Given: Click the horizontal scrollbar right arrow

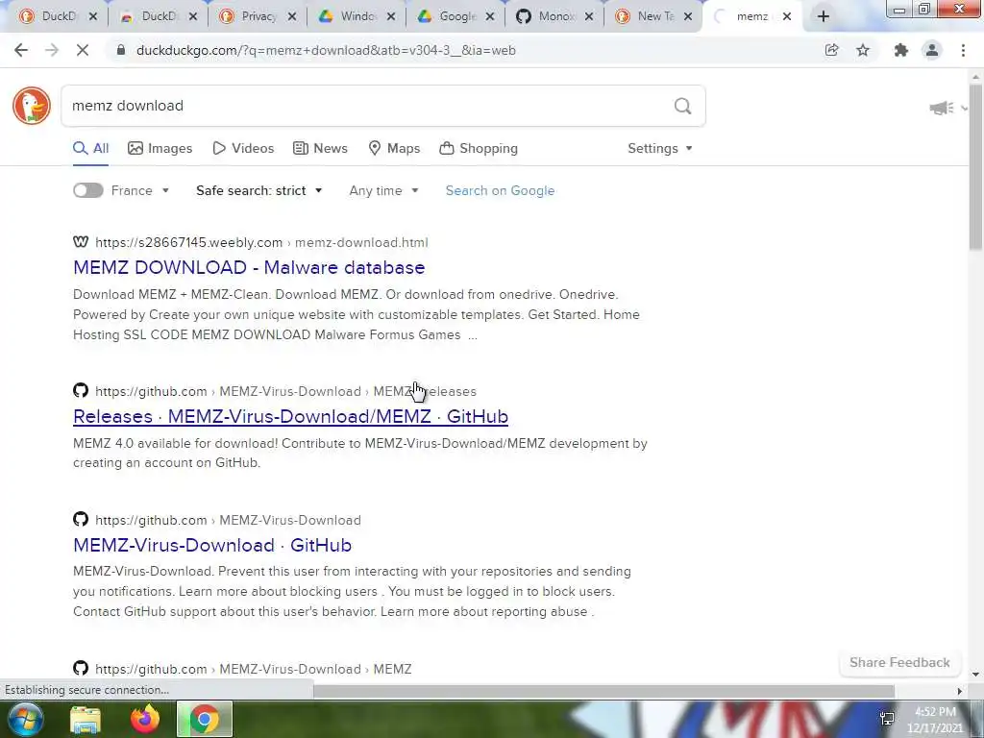Looking at the screenshot, I should [959, 691].
